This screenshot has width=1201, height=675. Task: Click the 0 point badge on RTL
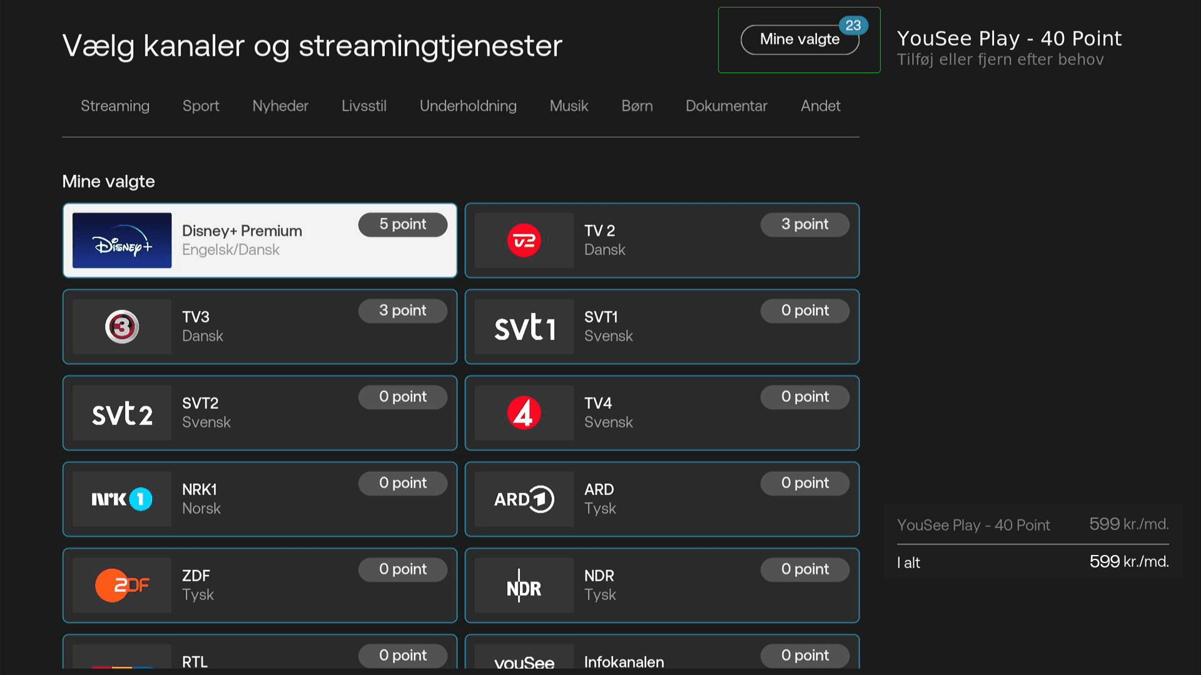tap(403, 656)
